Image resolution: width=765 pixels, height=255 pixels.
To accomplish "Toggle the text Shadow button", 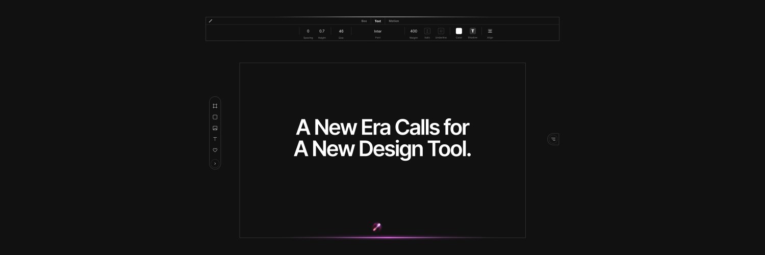I will tap(473, 31).
